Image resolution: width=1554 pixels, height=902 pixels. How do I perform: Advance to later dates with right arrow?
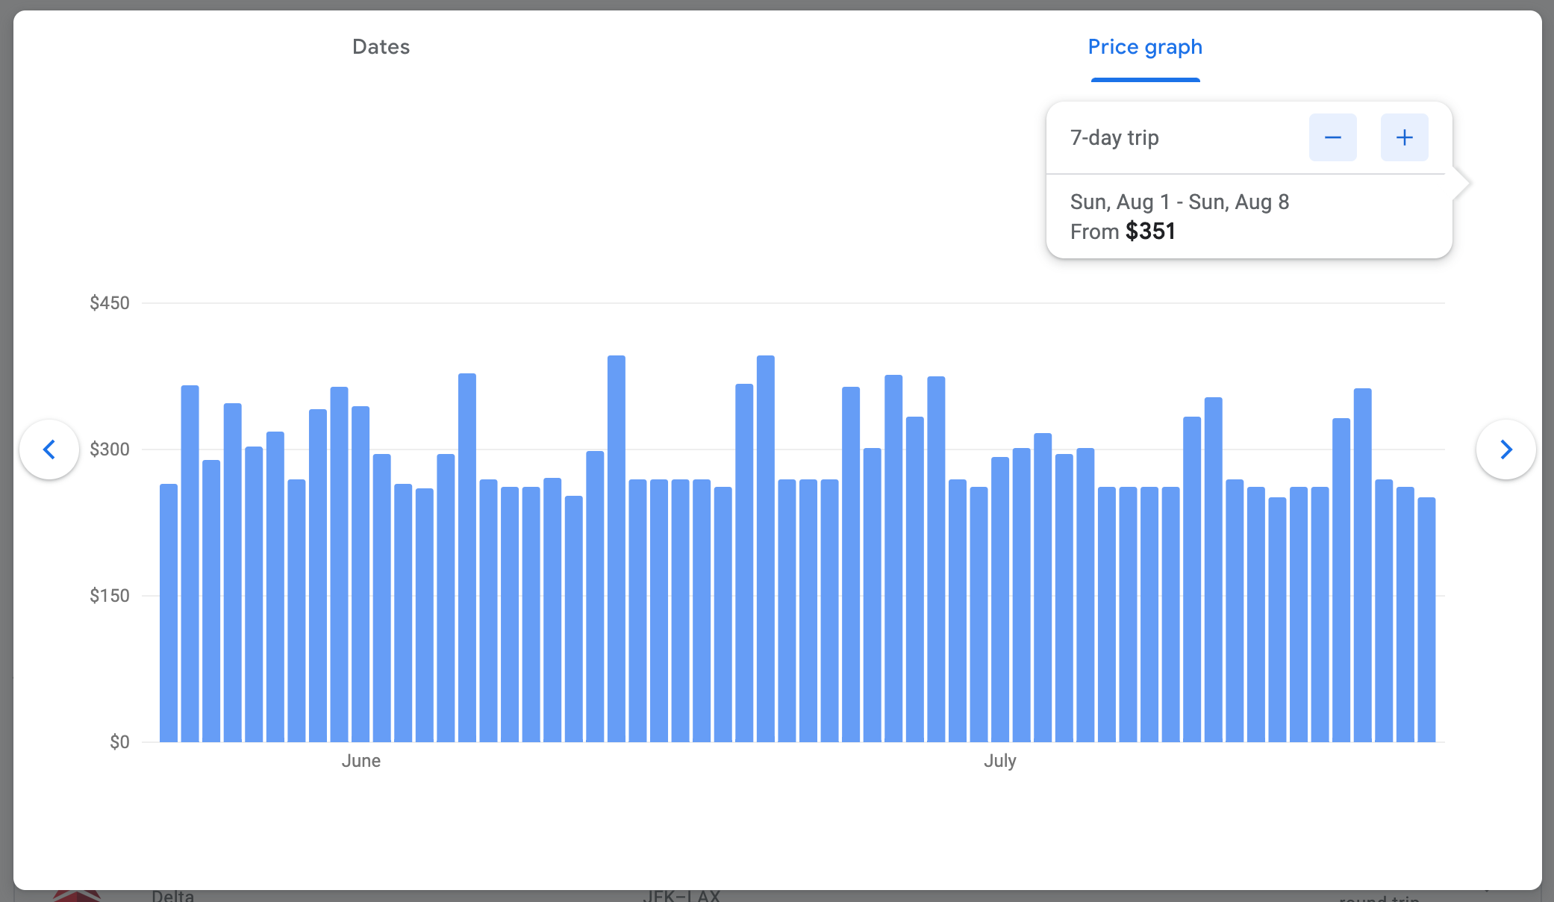1505,450
